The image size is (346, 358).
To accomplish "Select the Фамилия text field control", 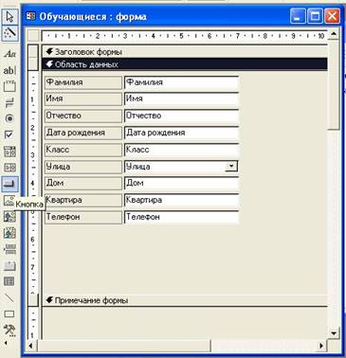I will tap(181, 82).
